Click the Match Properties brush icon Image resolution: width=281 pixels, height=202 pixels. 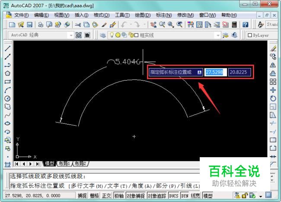coord(104,25)
